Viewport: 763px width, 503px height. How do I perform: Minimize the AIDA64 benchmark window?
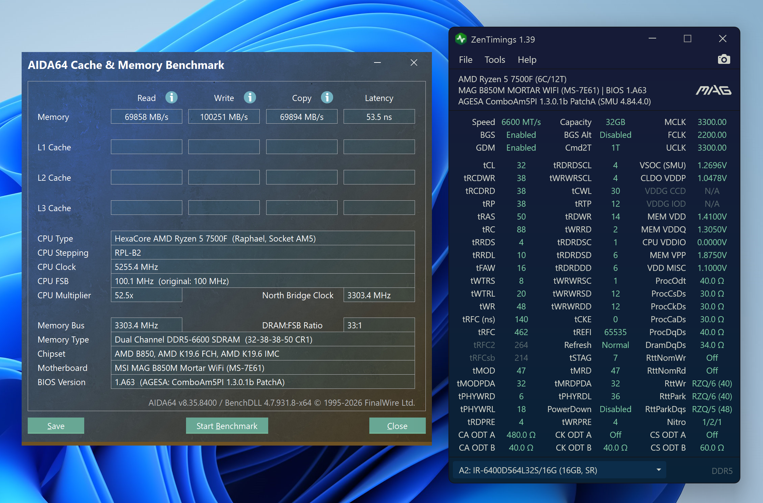[x=377, y=62]
